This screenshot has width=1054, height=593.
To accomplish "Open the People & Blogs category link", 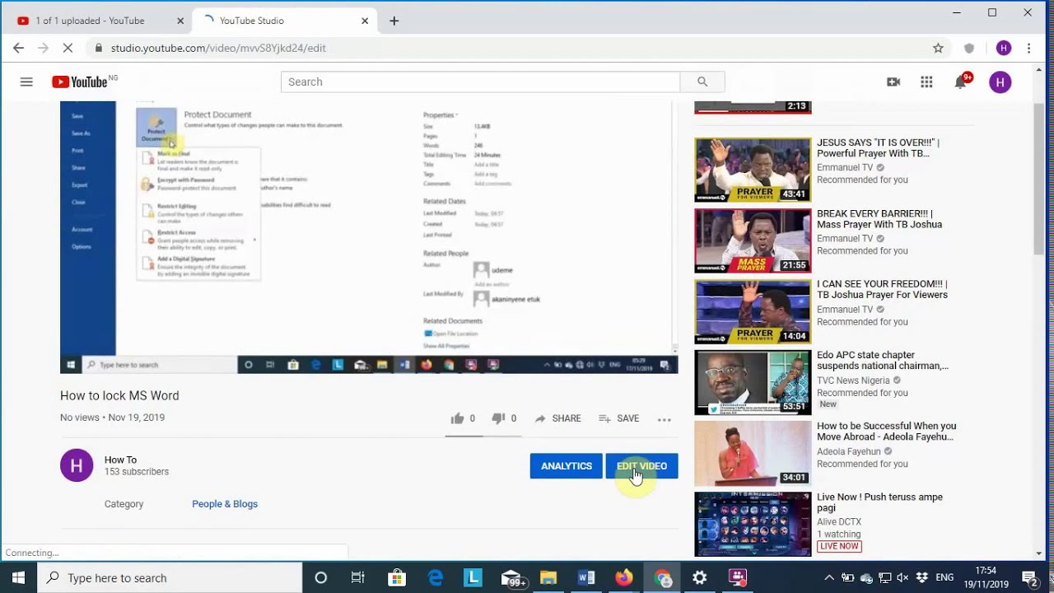I will [225, 504].
